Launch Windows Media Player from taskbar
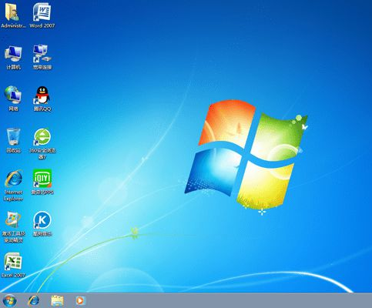Viewport: 372px width, 308px height. coord(80,300)
